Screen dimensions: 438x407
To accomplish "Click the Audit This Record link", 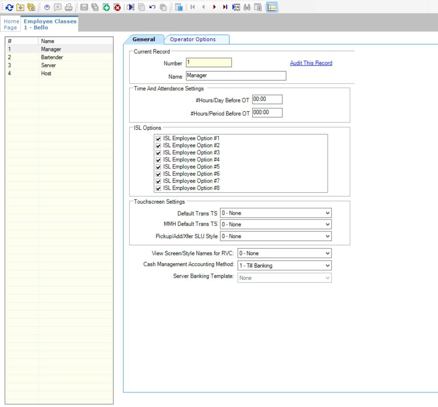I will click(311, 63).
